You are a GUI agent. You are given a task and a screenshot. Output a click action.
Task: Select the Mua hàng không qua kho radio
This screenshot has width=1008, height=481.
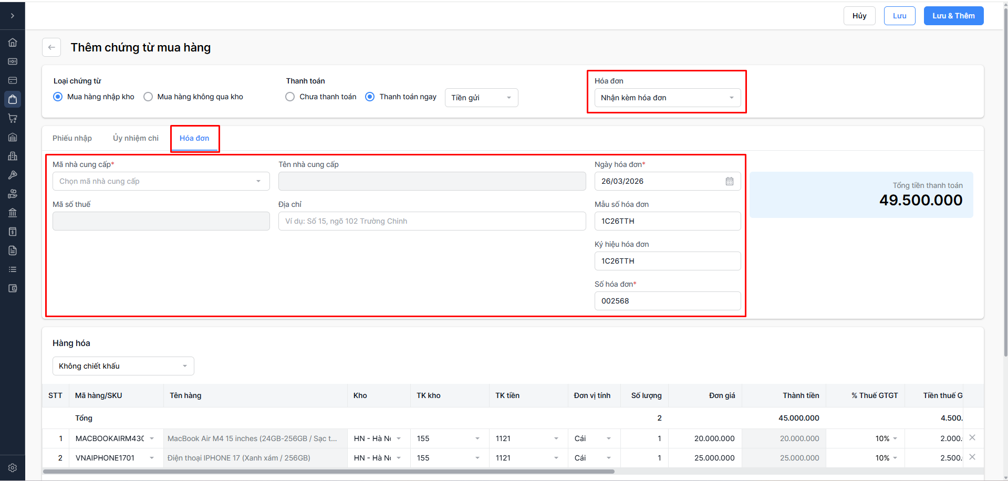(x=148, y=97)
